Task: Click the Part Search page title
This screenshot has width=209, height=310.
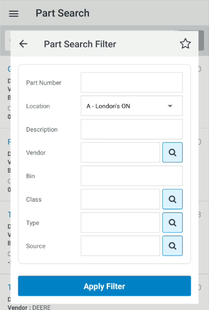Action: pos(62,13)
